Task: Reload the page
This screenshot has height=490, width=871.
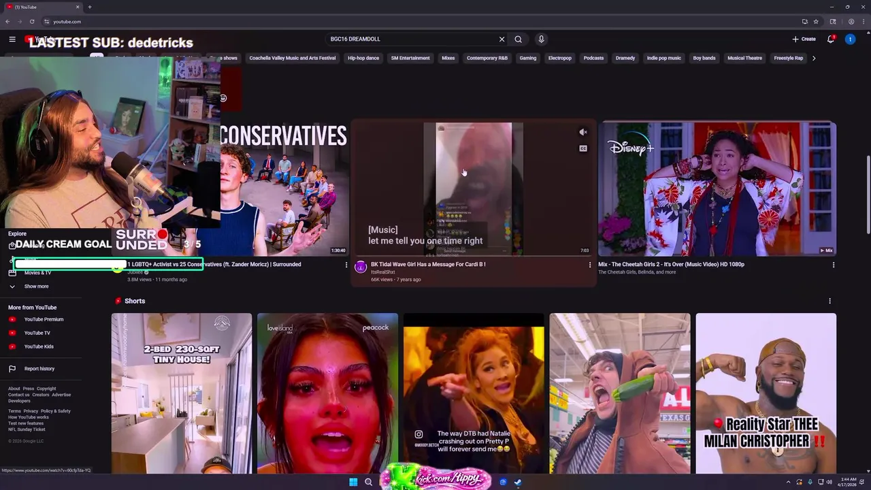Action: pyautogui.click(x=31, y=22)
